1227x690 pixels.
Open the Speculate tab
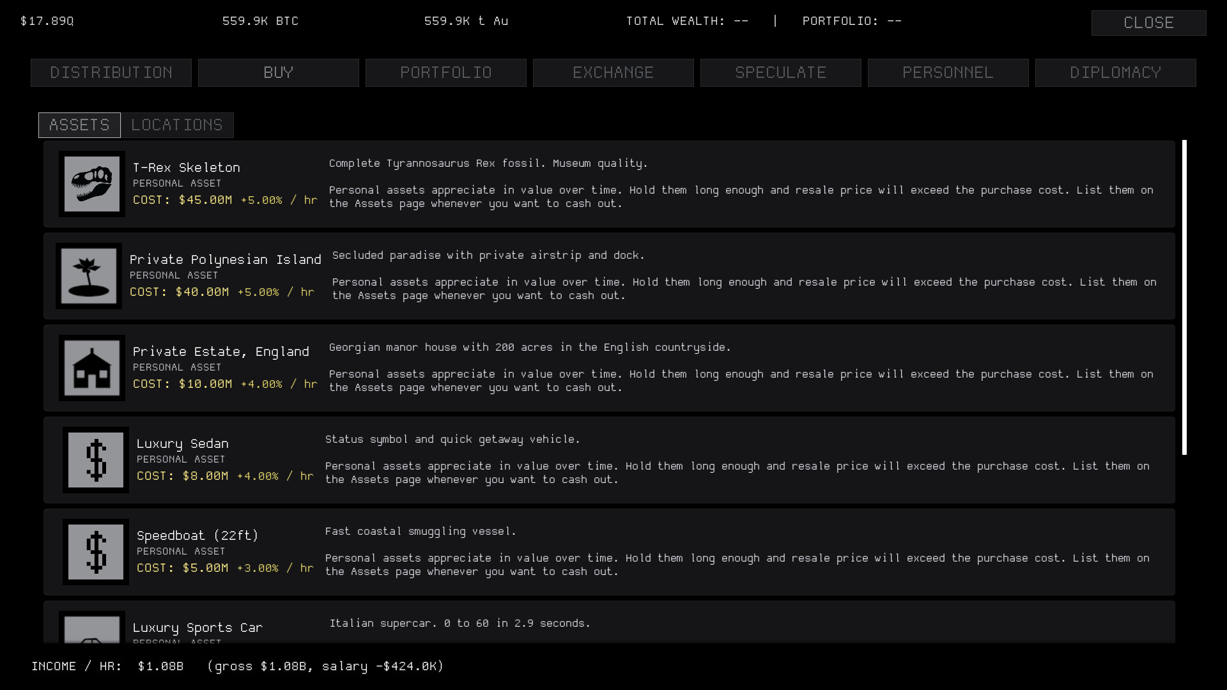(781, 73)
